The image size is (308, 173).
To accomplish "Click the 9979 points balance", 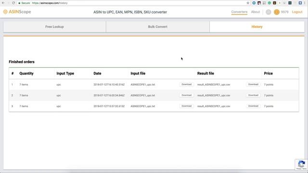I will pos(284,12).
